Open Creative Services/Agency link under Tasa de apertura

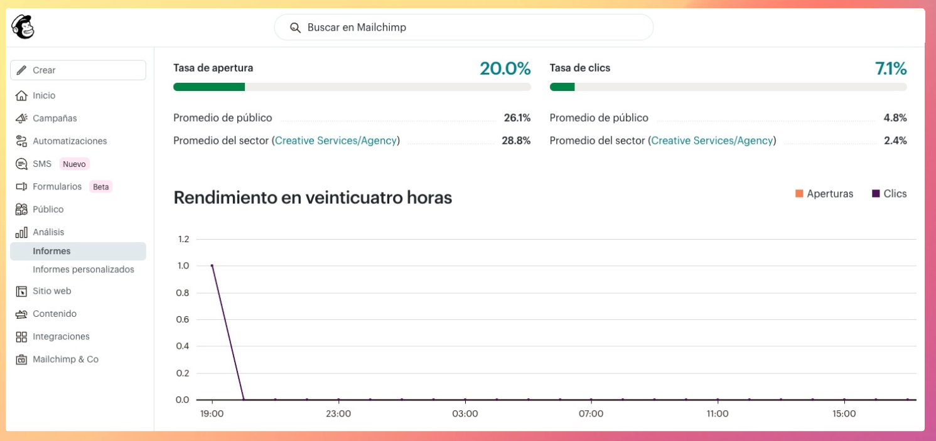click(336, 141)
